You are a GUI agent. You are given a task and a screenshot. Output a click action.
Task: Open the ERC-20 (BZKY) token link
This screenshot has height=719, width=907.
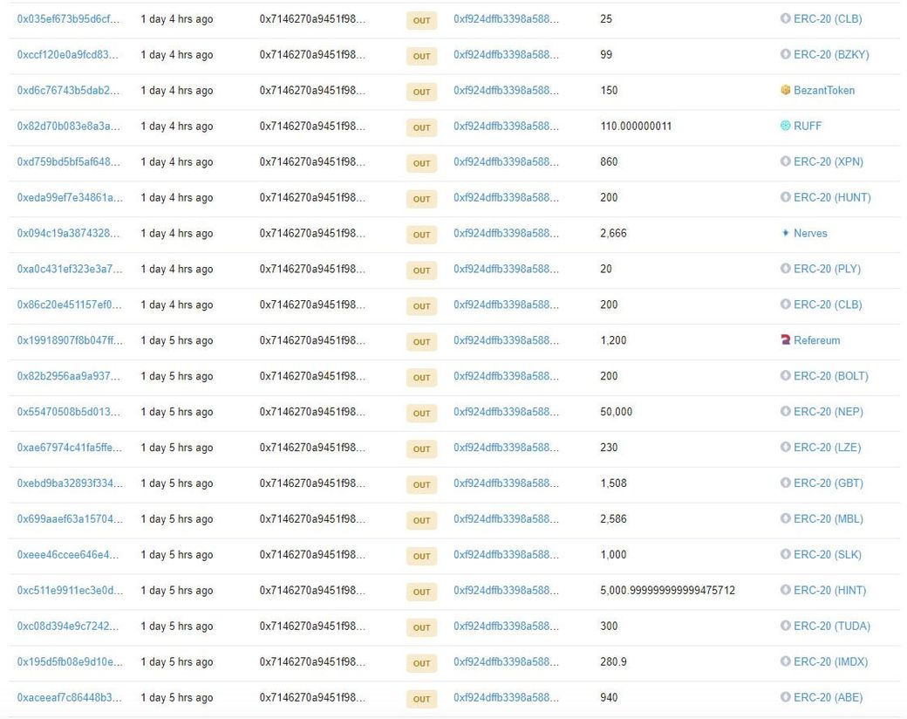point(830,55)
